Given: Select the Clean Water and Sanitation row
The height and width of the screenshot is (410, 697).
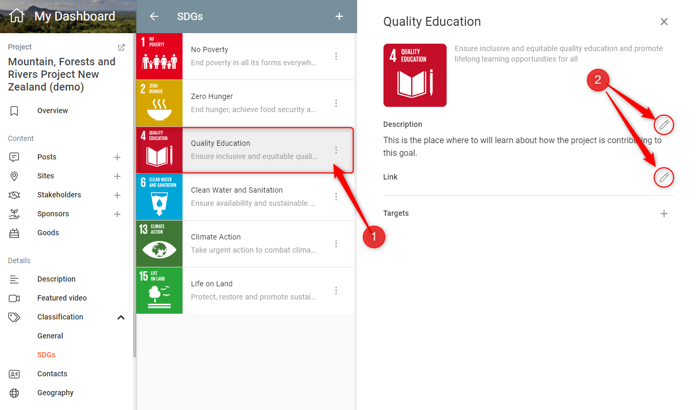Looking at the screenshot, I should click(245, 197).
